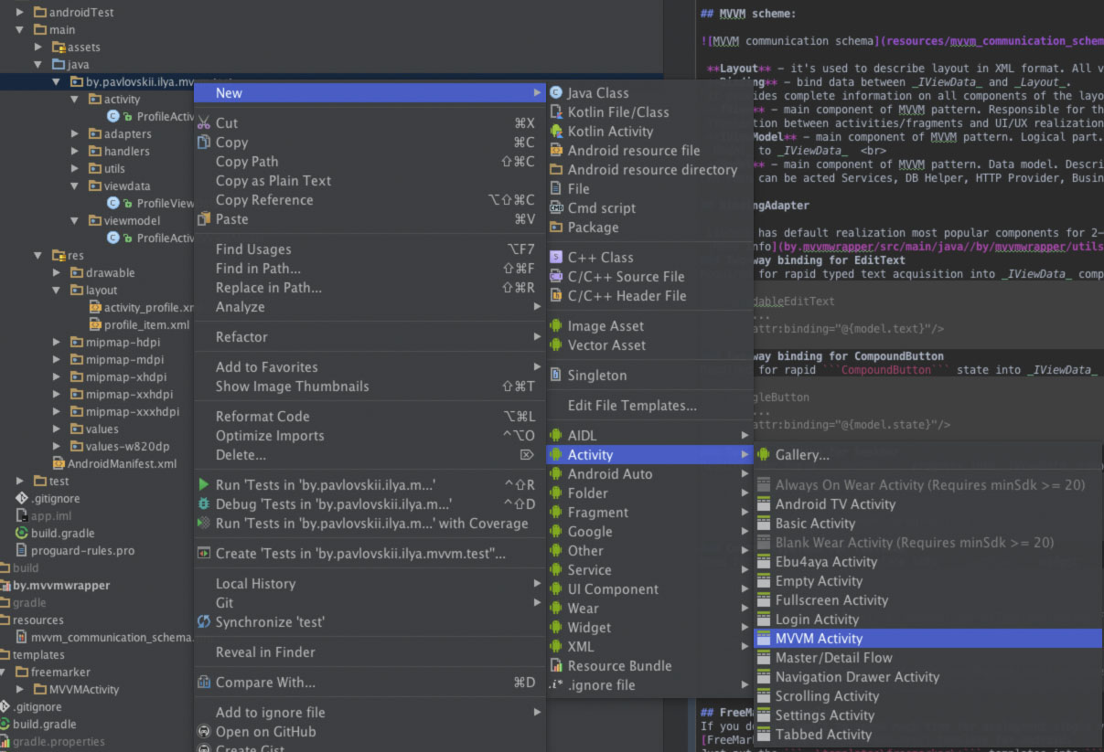Open the New submenu entry
Screen dimensions: 1104x752
point(370,92)
